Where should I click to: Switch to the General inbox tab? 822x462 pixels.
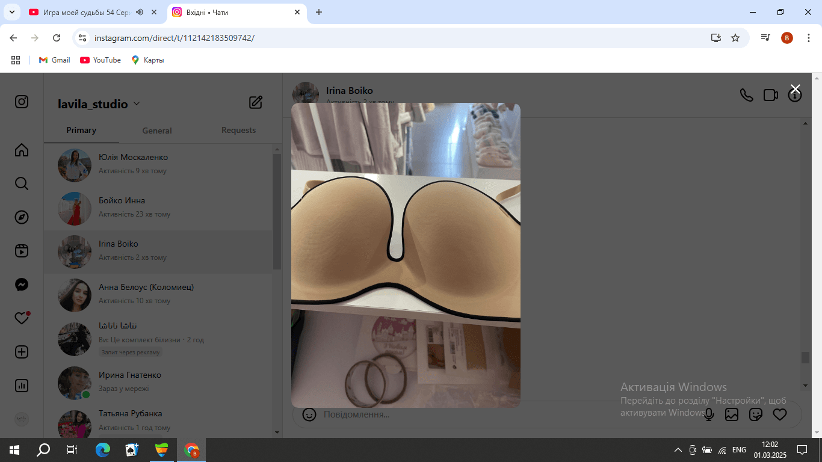(x=157, y=131)
